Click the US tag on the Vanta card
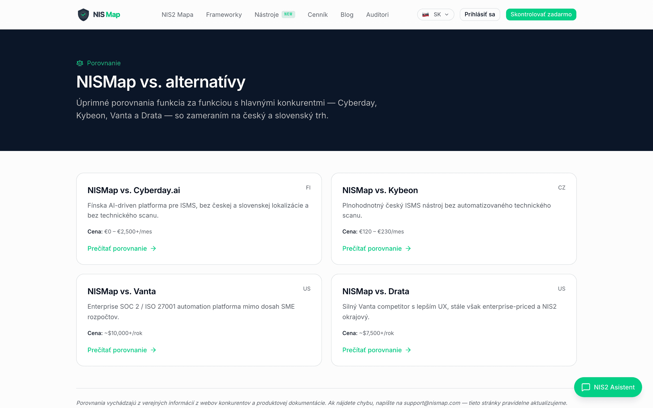The image size is (653, 408). (307, 289)
